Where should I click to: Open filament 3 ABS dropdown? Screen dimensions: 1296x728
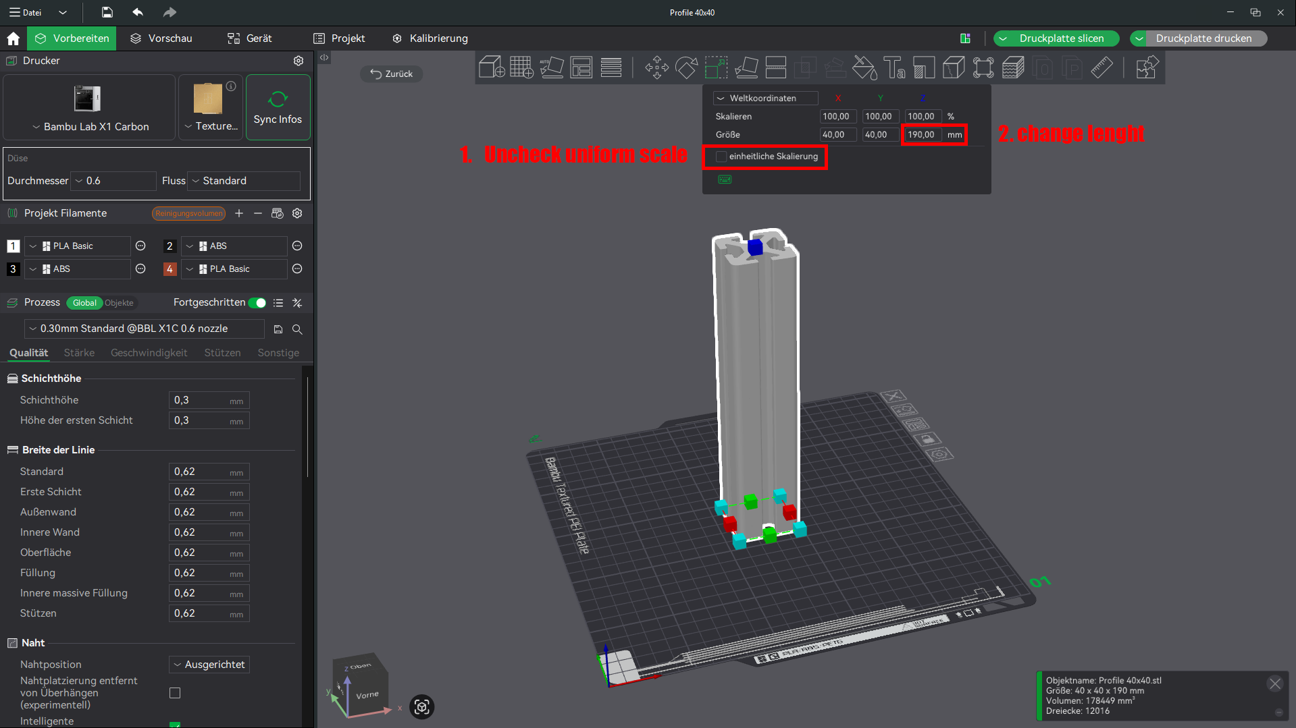[x=78, y=269]
